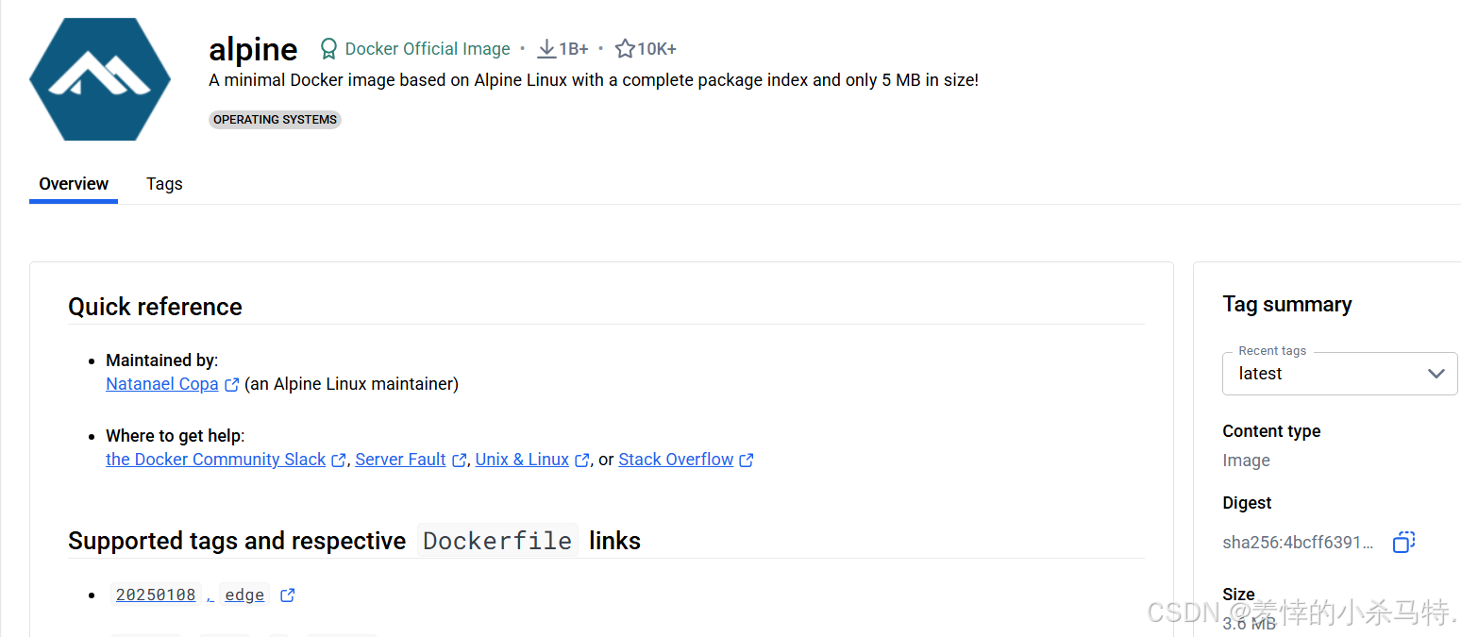The width and height of the screenshot is (1461, 637).
Task: Click the star rating icon
Action: pyautogui.click(x=625, y=49)
